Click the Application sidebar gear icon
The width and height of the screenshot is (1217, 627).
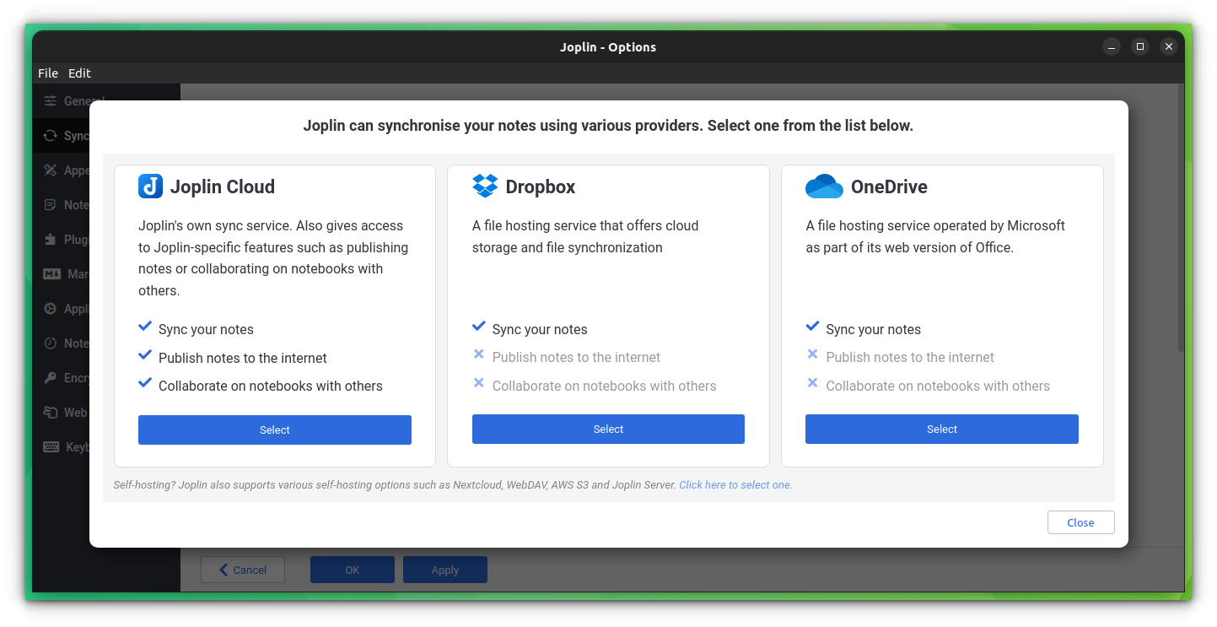coord(51,309)
